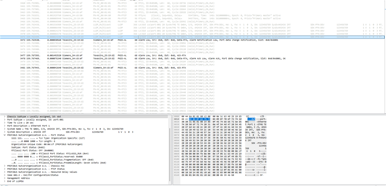386x186 pixels.
Task: Select packet 3466 RTC3 Cycle:28992 row
Action: pos(193,22)
